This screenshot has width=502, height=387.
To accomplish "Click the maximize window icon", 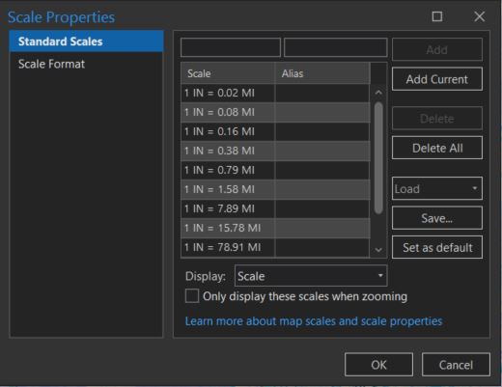I will pyautogui.click(x=436, y=16).
